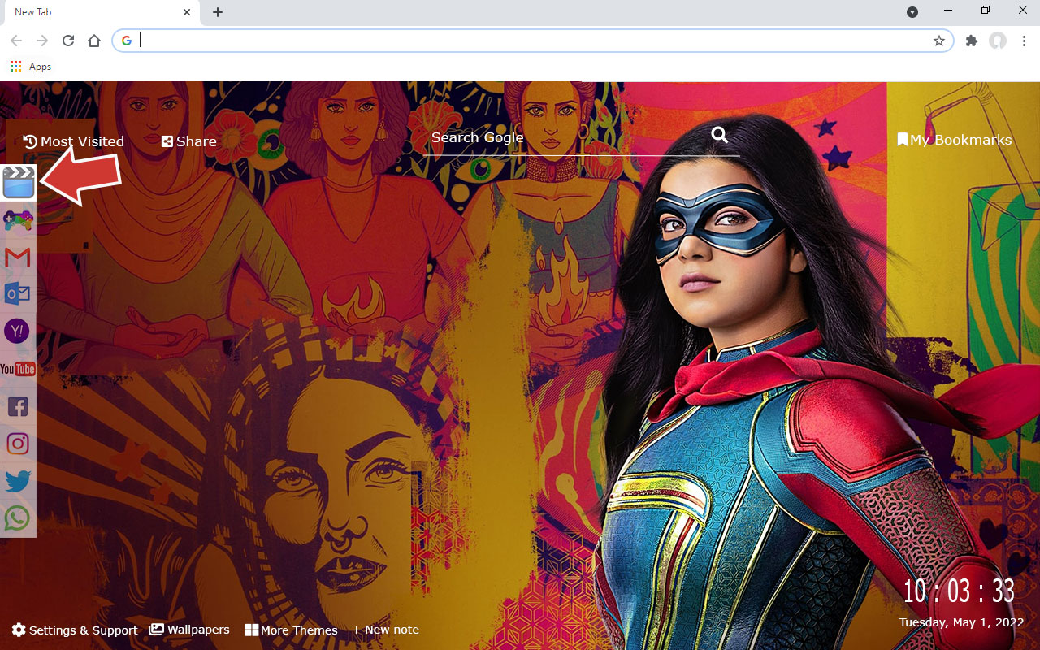Open Twitter from the sidebar
The height and width of the screenshot is (650, 1040).
18,481
